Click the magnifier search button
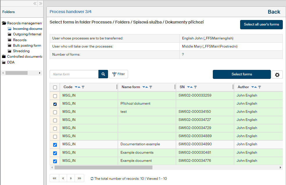This screenshot has height=185, width=286. coord(103,74)
